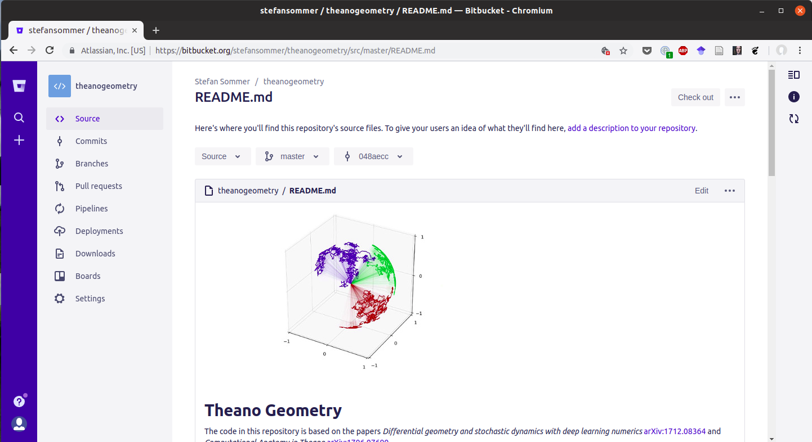Click the portrait face extension icon
This screenshot has width=812, height=442.
(737, 51)
